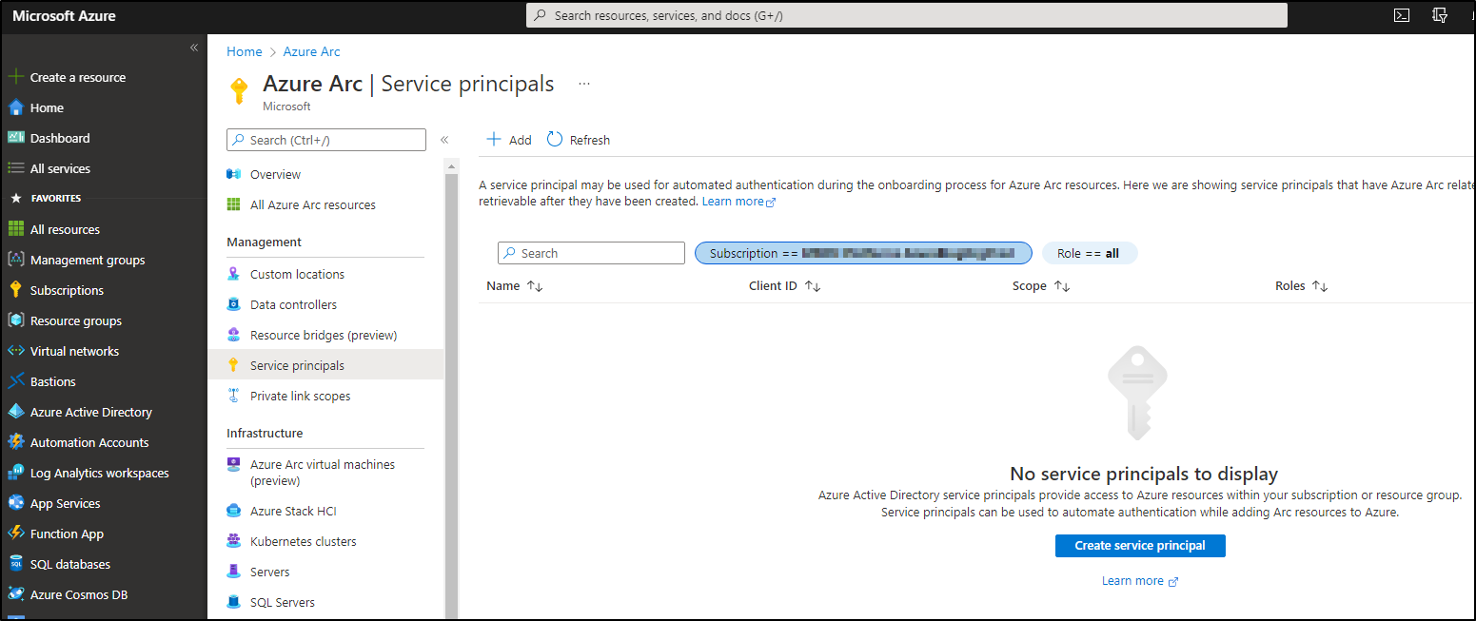The height and width of the screenshot is (621, 1476).
Task: Open the Role == all filter
Action: 1090,253
